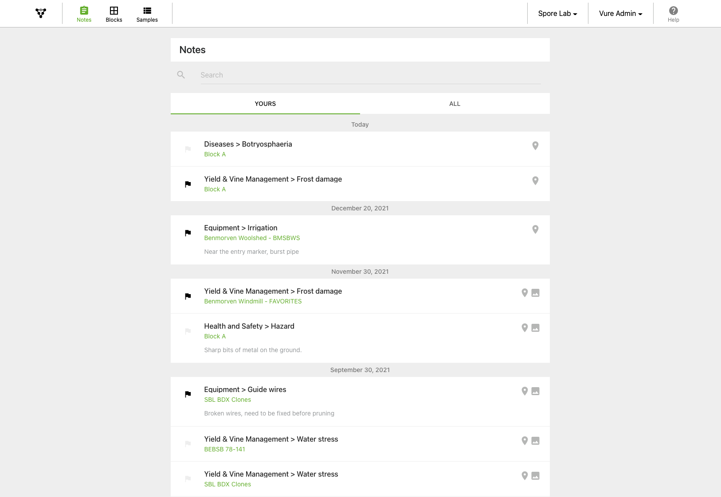This screenshot has width=721, height=497.
Task: Expand the Spore Lab dropdown
Action: 557,14
